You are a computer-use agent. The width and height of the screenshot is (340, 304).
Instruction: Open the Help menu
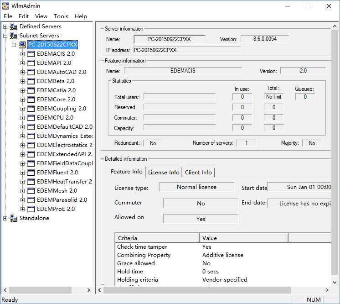coord(81,16)
